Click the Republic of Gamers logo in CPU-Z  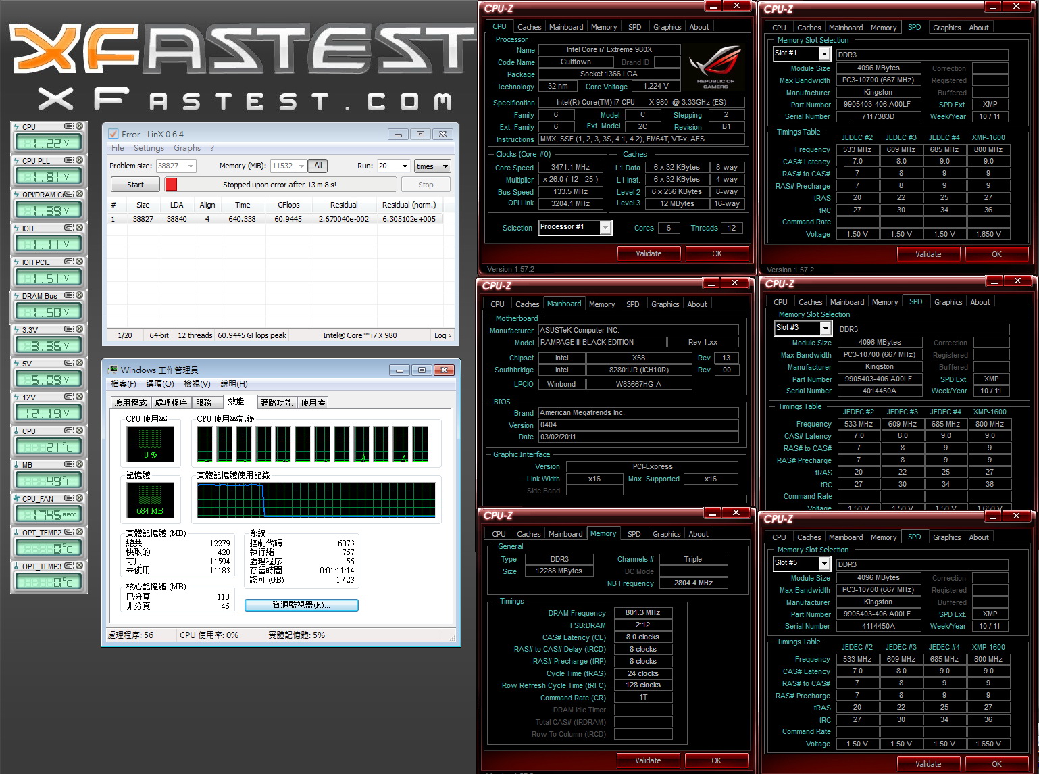click(715, 67)
